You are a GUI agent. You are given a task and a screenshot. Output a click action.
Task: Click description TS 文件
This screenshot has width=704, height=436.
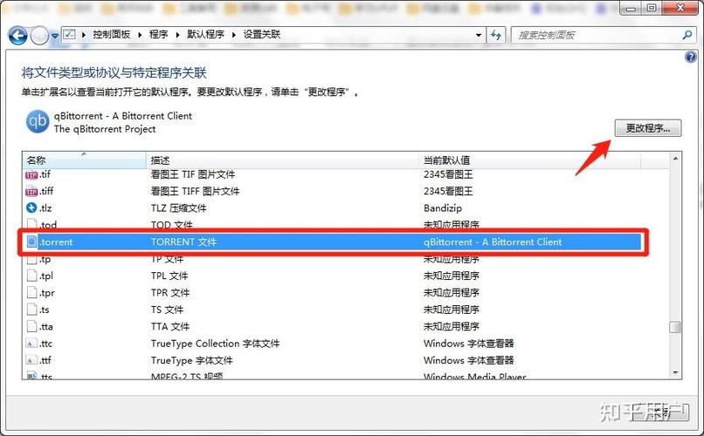point(167,310)
